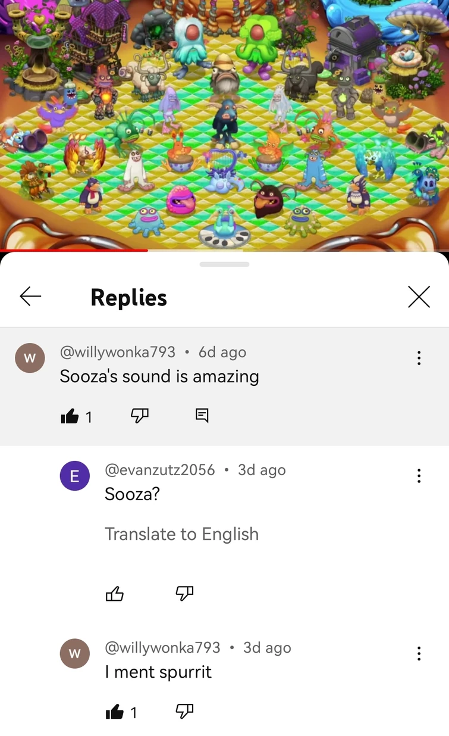The height and width of the screenshot is (736, 449).
Task: Open @evanzutz2056 channel username
Action: pos(160,469)
